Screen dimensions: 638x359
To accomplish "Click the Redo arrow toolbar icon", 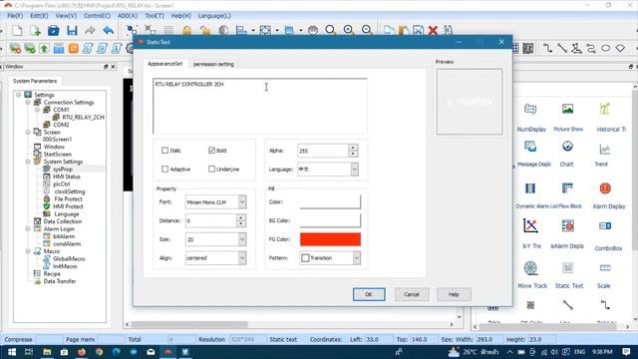I will click(x=90, y=31).
